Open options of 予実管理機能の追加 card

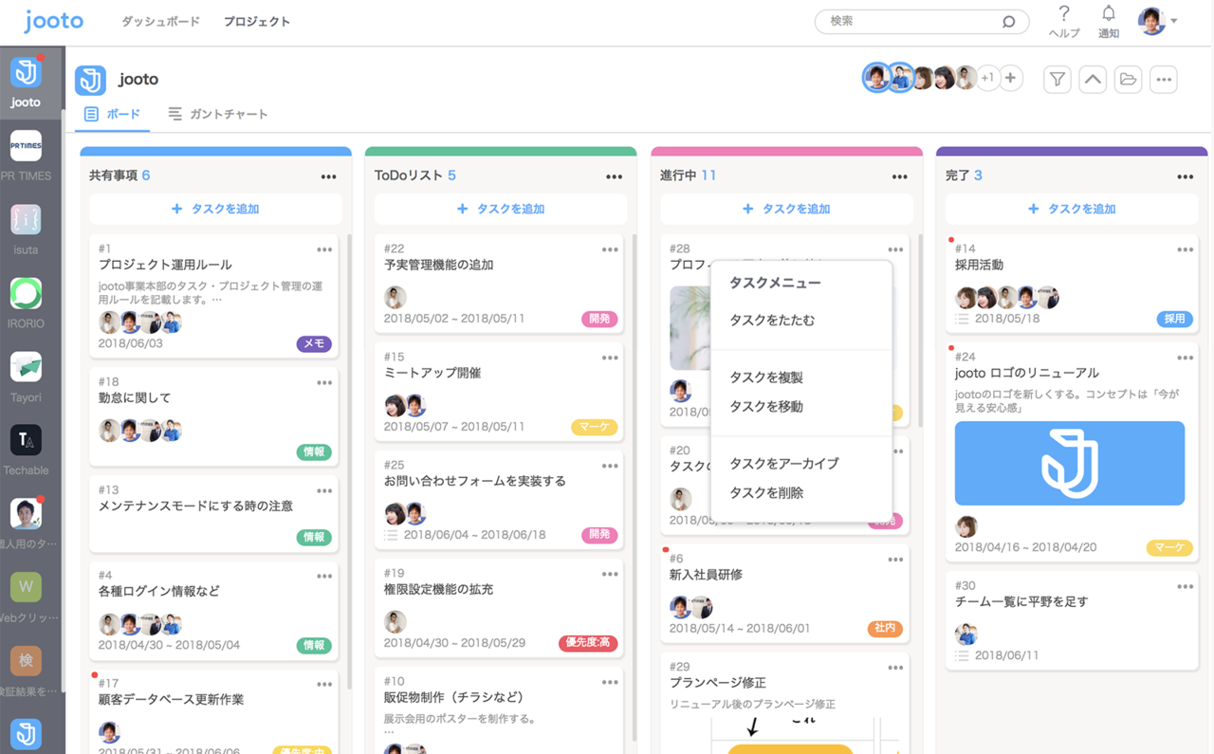[x=610, y=249]
